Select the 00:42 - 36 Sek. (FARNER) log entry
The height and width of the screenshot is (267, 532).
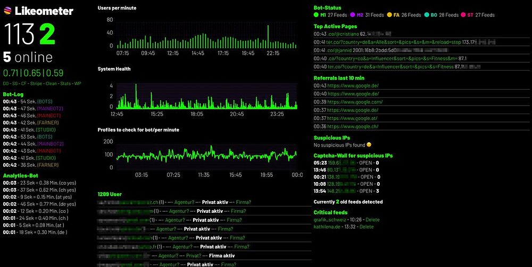click(31, 165)
